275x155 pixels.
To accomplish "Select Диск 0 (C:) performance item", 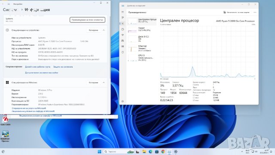I will pyautogui.click(x=142, y=39).
